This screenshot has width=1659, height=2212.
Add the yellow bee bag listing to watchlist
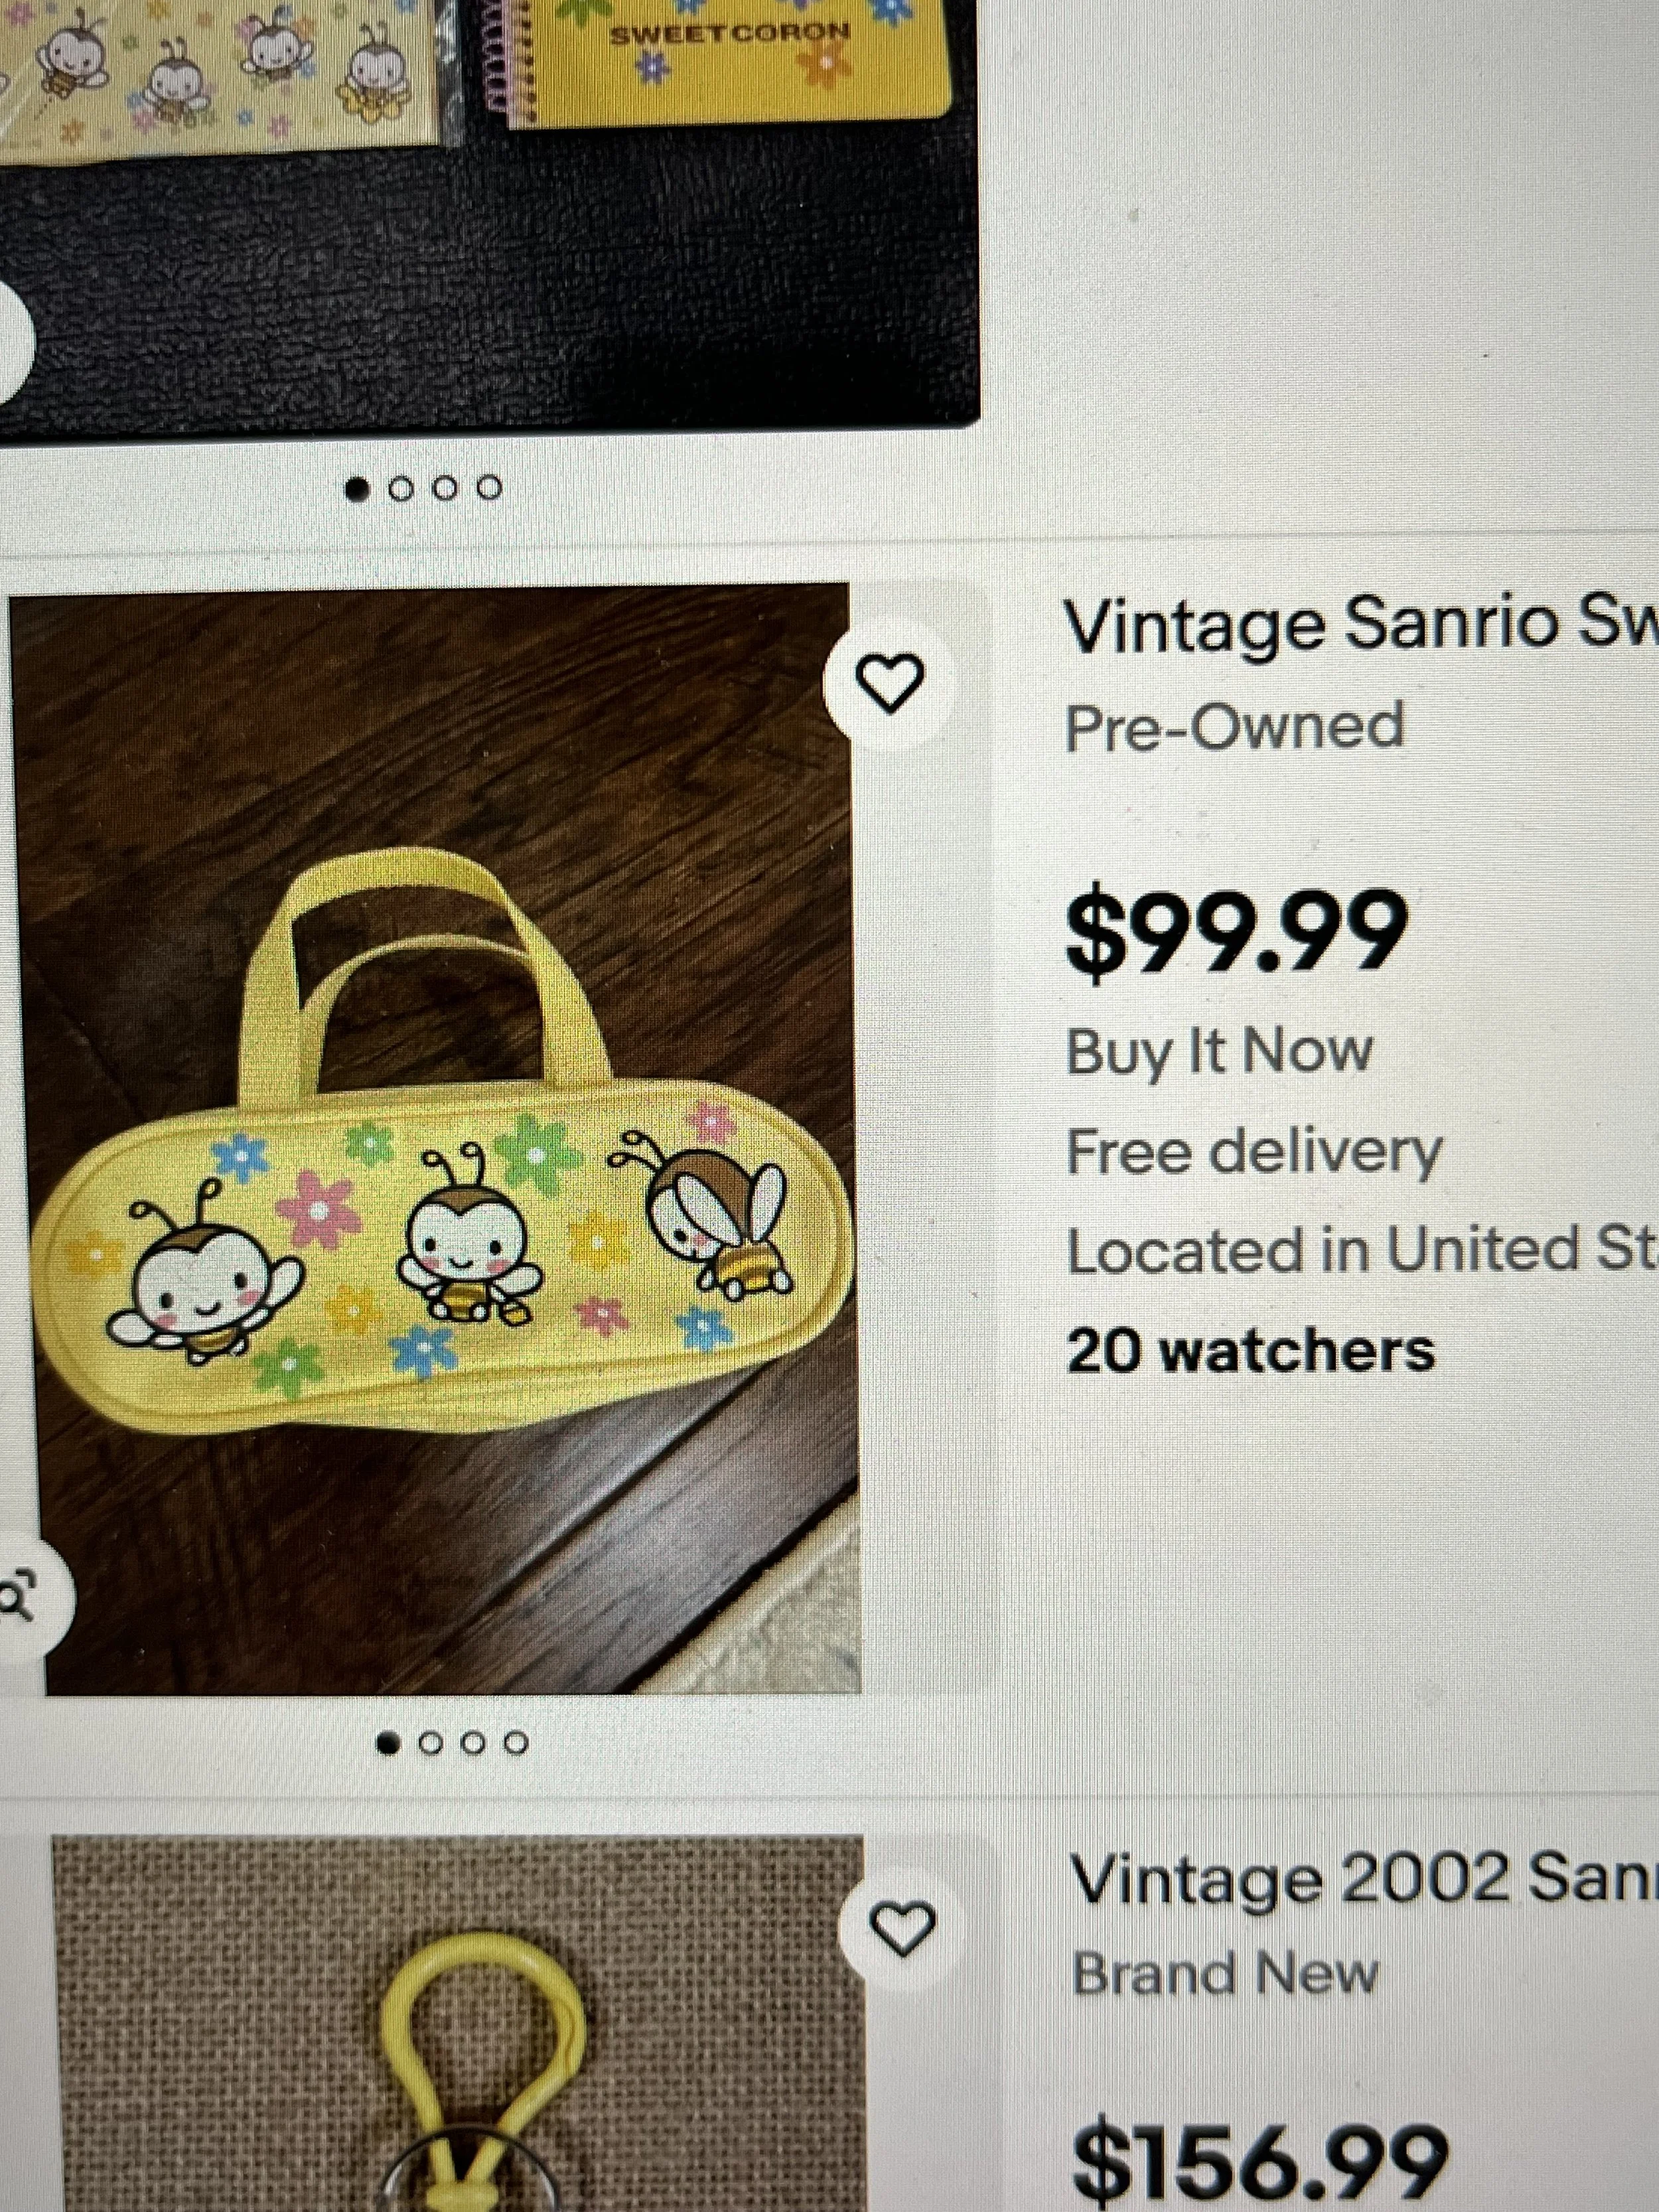(x=889, y=683)
